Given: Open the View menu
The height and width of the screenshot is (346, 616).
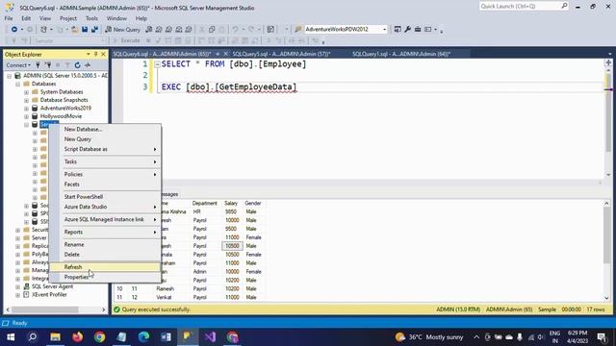Looking at the screenshot, I should [45, 18].
